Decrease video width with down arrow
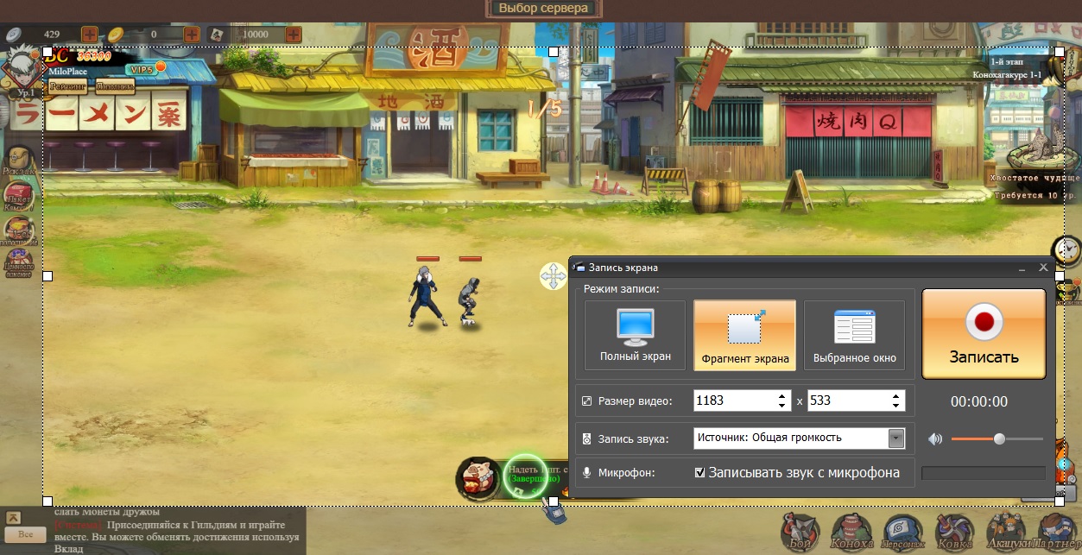This screenshot has height=555, width=1082. pos(782,406)
